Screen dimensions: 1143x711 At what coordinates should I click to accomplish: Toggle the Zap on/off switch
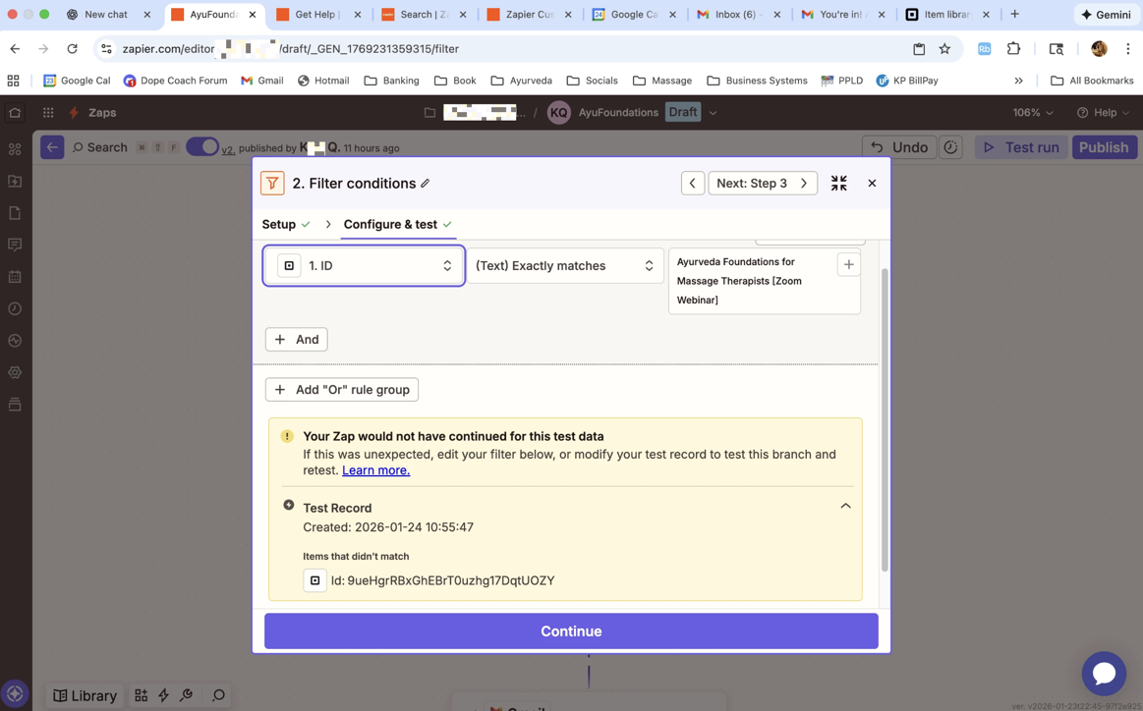[202, 147]
